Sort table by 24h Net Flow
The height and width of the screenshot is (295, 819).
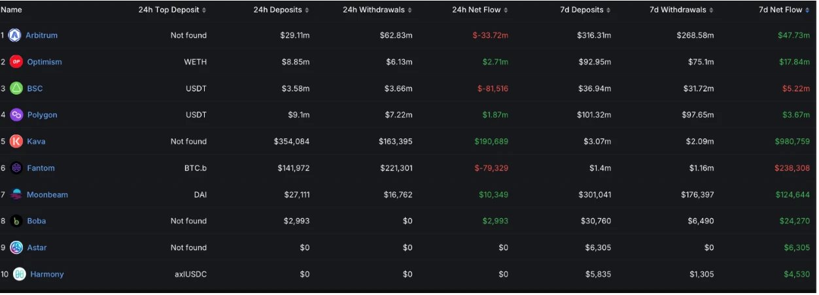coord(479,10)
